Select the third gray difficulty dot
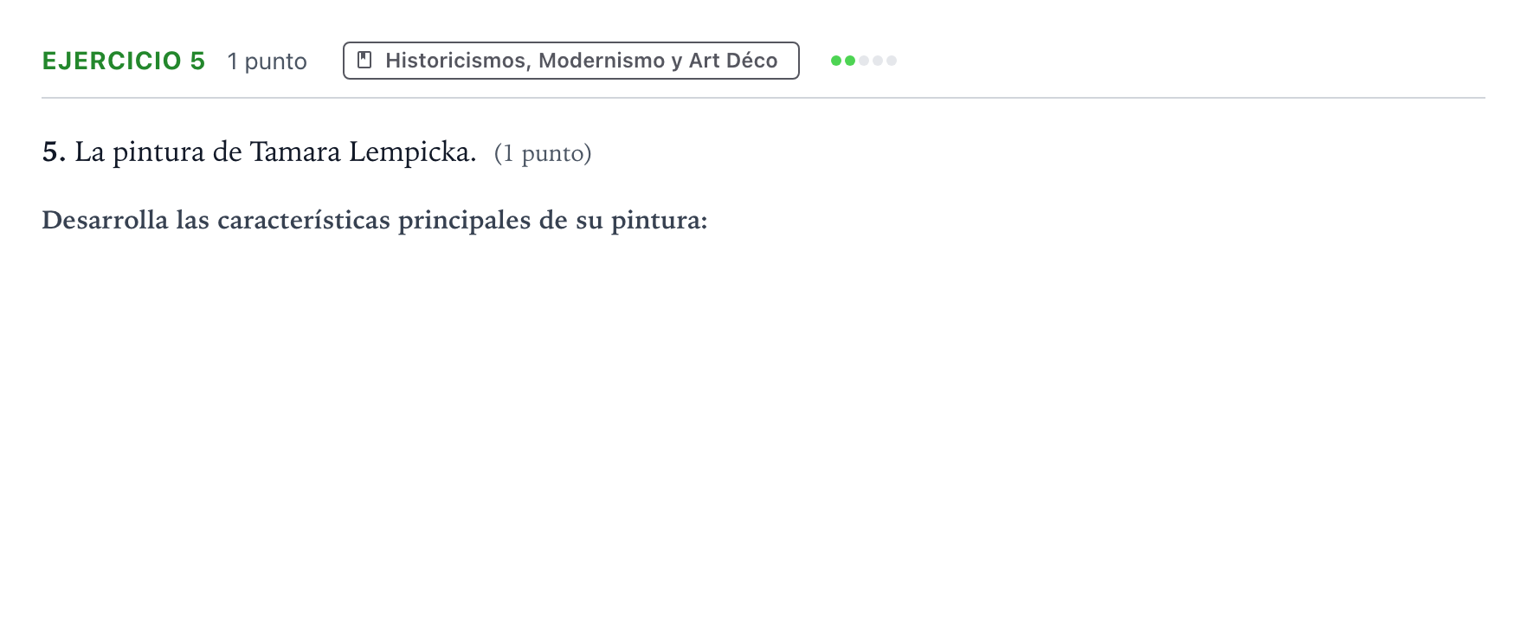1527x618 pixels. 864,61
